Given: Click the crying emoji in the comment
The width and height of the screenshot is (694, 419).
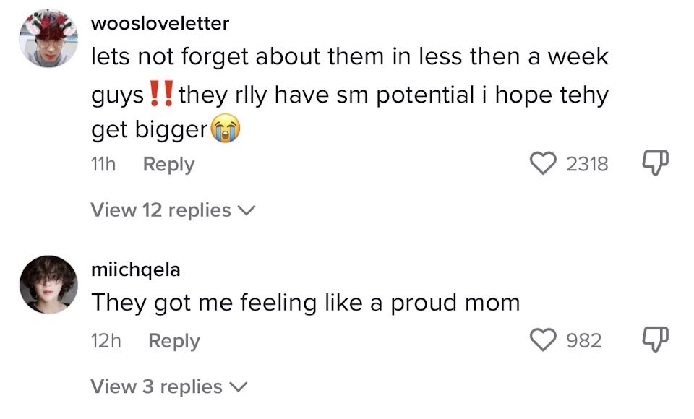Looking at the screenshot, I should 225,130.
